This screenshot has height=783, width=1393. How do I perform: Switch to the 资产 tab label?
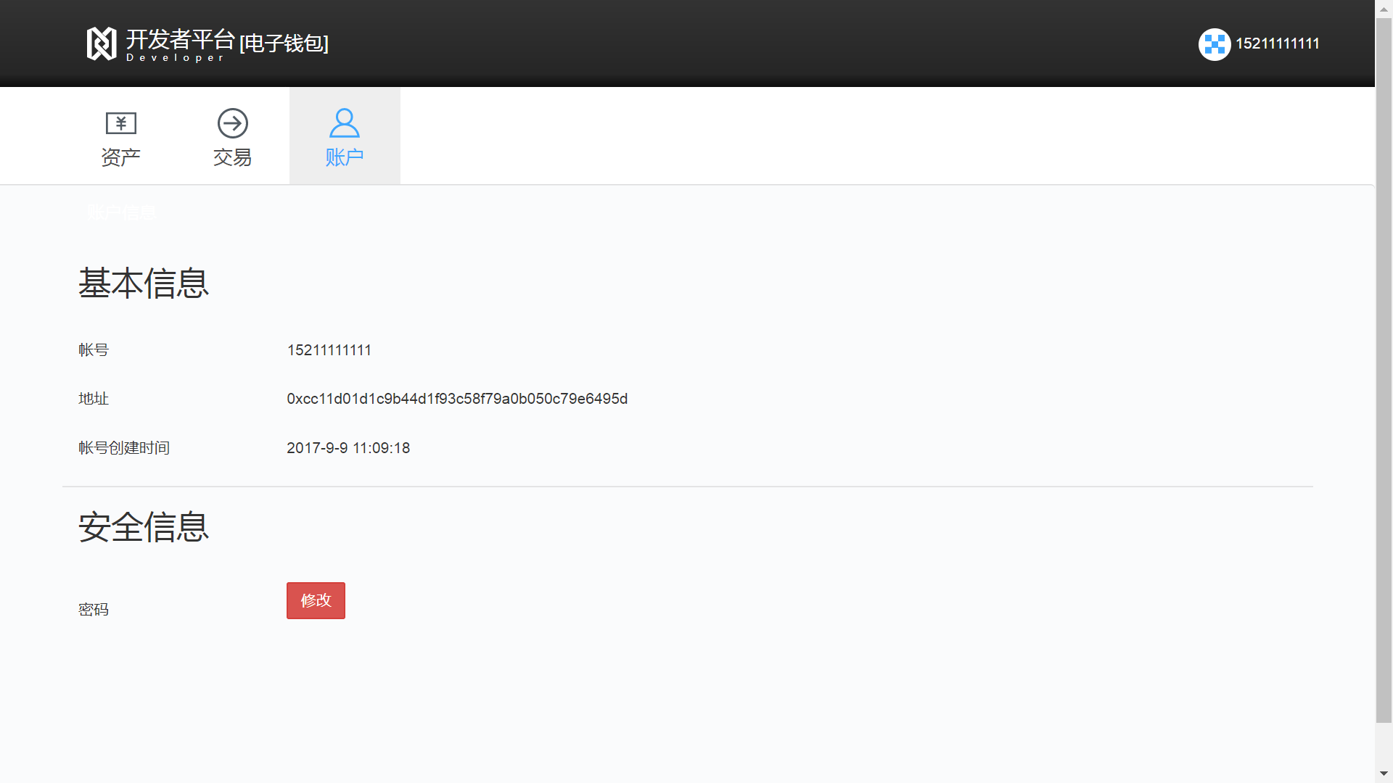click(x=121, y=157)
